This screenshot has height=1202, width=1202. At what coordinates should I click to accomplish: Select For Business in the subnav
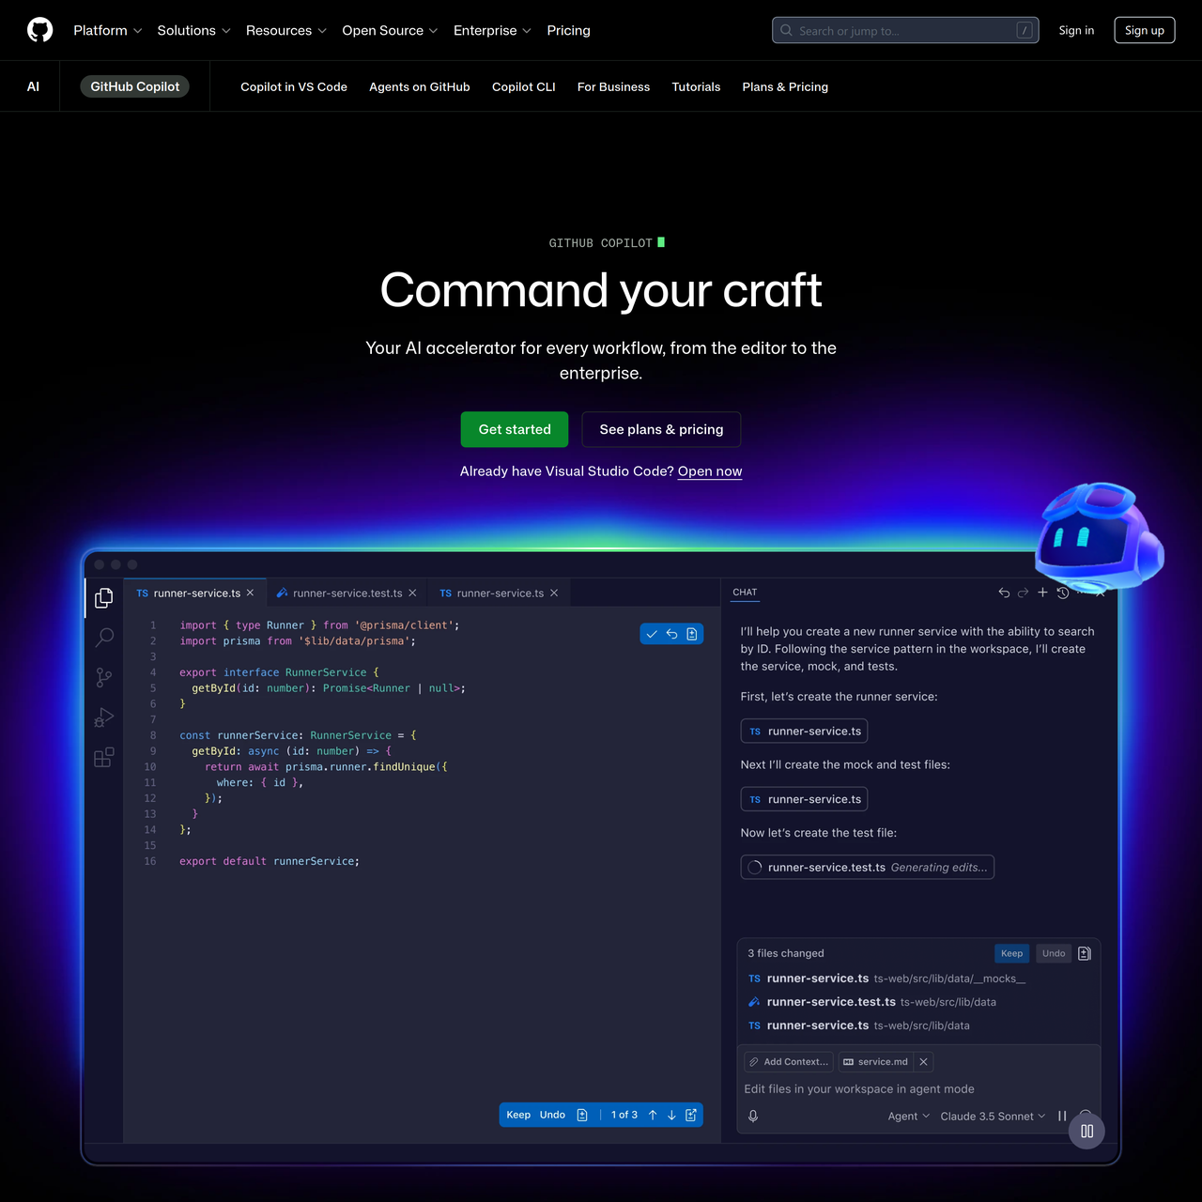(613, 86)
